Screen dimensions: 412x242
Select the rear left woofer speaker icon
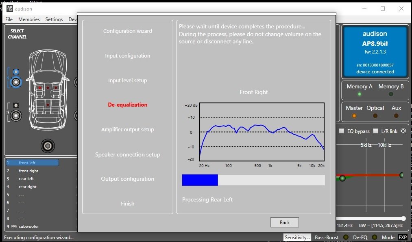(16, 116)
